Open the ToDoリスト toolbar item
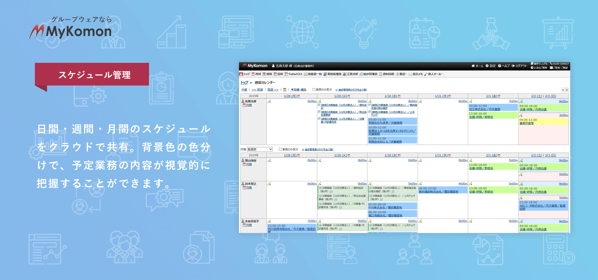 pos(294,74)
